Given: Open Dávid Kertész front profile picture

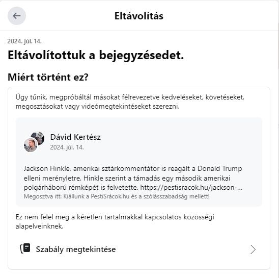Looking at the screenshot, I should click(x=31, y=145).
